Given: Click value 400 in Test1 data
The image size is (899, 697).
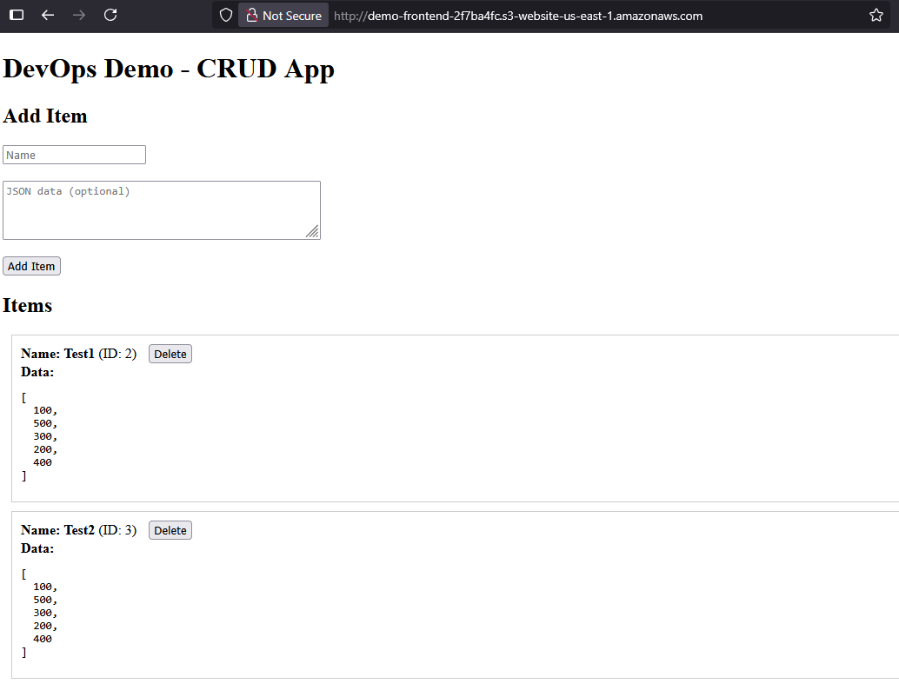Looking at the screenshot, I should [x=43, y=462].
